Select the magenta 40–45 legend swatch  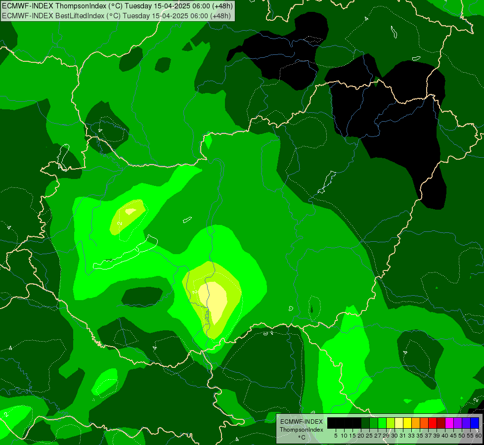pos(449,423)
